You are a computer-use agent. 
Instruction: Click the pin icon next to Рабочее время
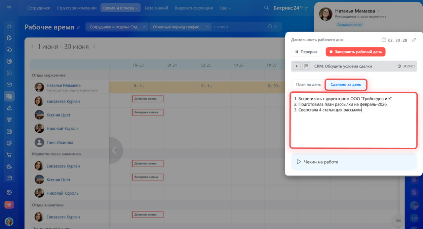[78, 27]
